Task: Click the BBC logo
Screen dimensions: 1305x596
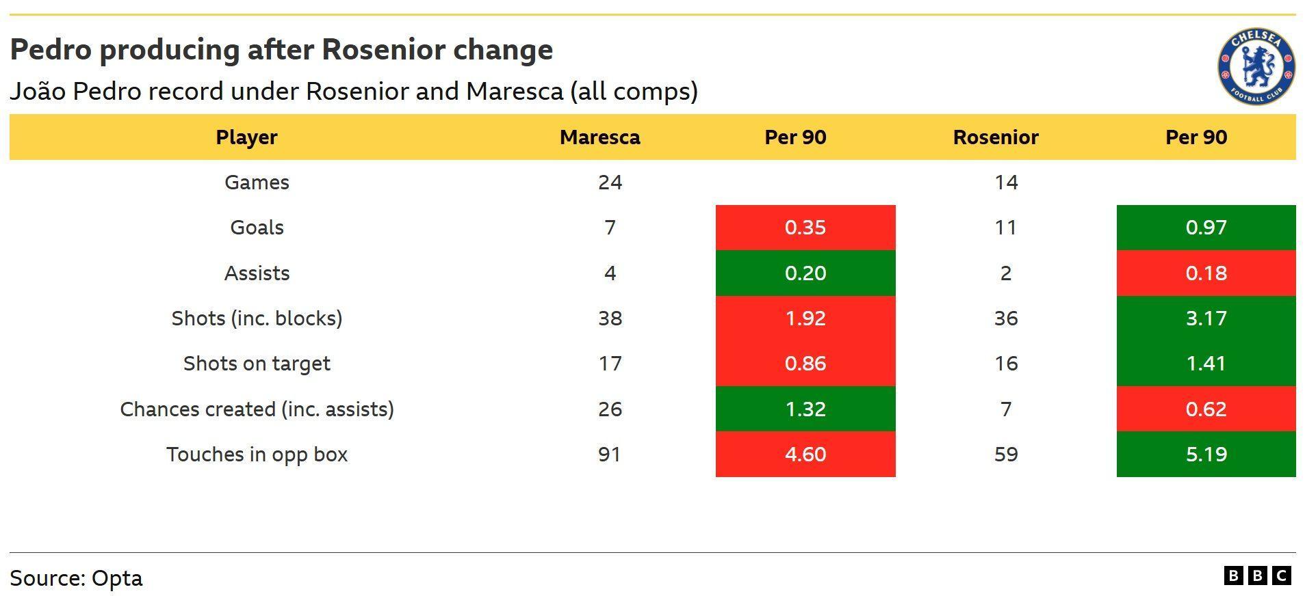Action: (x=1257, y=575)
